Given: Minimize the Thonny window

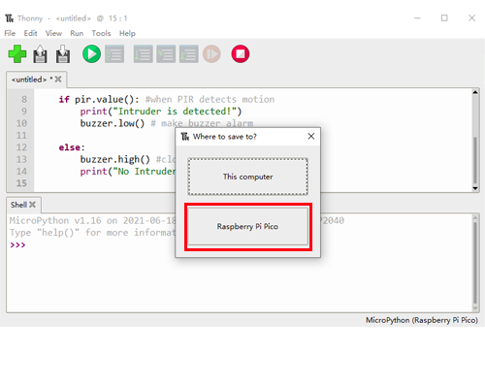Looking at the screenshot, I should click(417, 18).
